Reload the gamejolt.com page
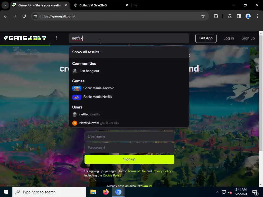 click(24, 16)
